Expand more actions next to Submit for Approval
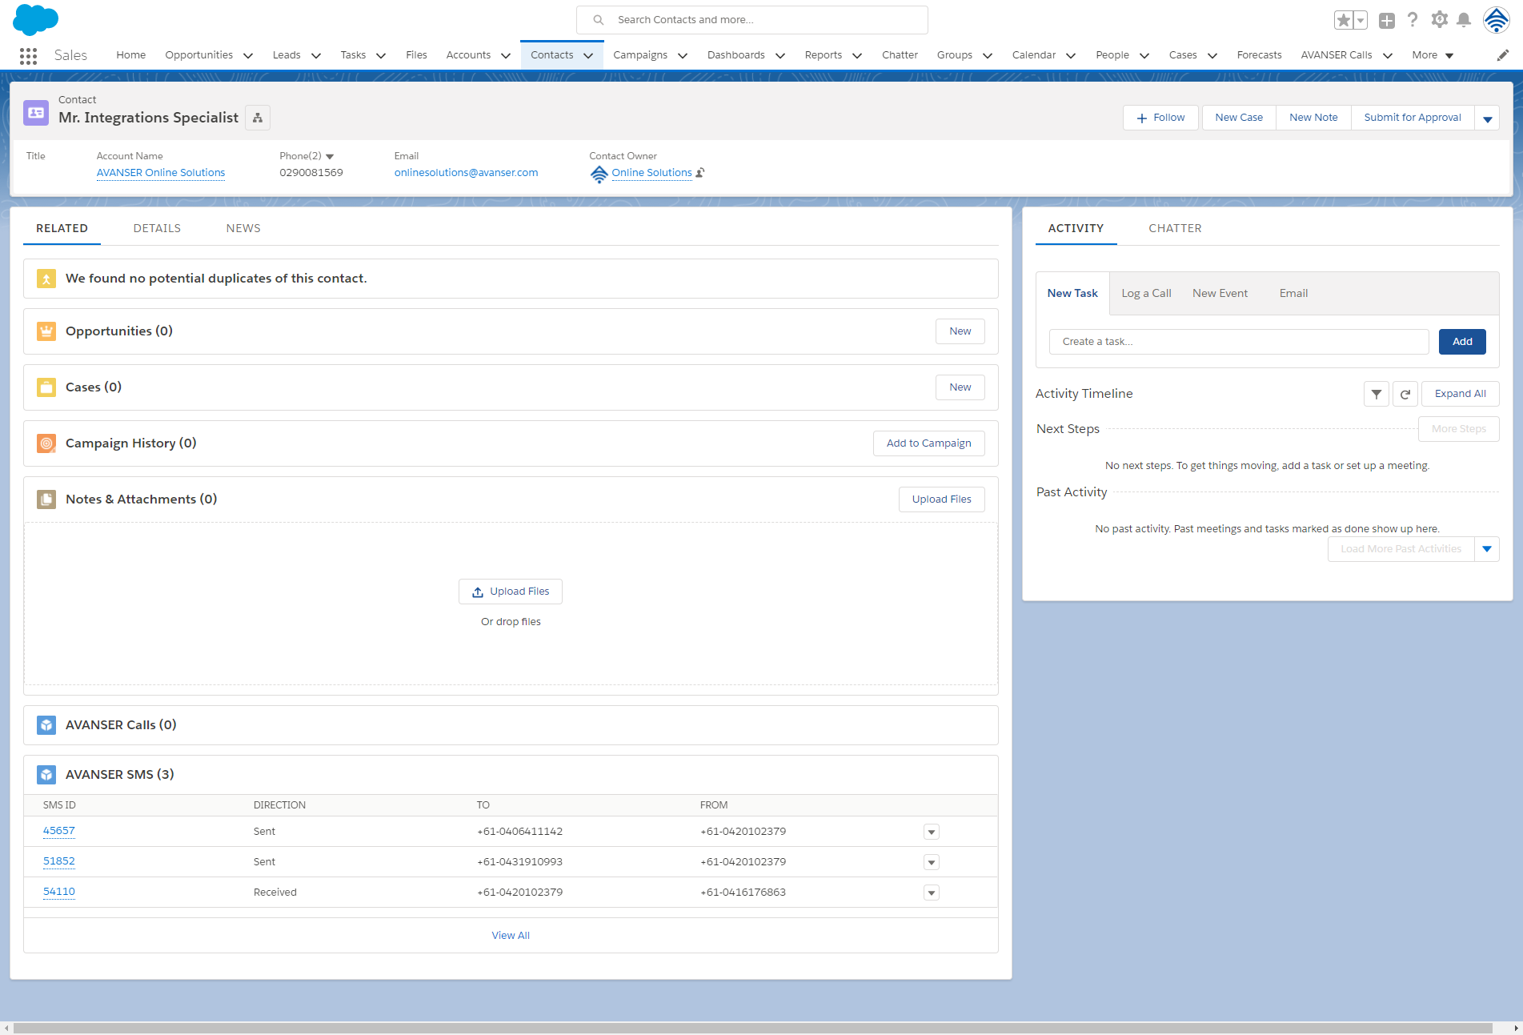Viewport: 1523px width, 1035px height. click(1487, 118)
